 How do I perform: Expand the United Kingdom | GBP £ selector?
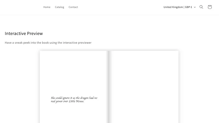click(x=180, y=7)
